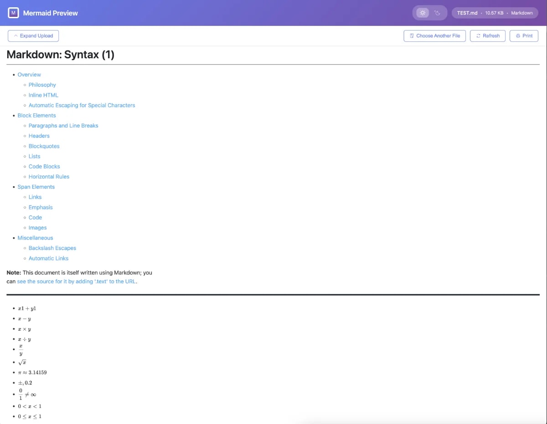Screen dimensions: 547x424
Task: Switch to dark theme moon icon
Action: point(438,13)
